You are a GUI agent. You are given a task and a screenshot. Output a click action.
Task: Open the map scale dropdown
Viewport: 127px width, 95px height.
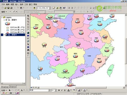(x=50, y=8)
